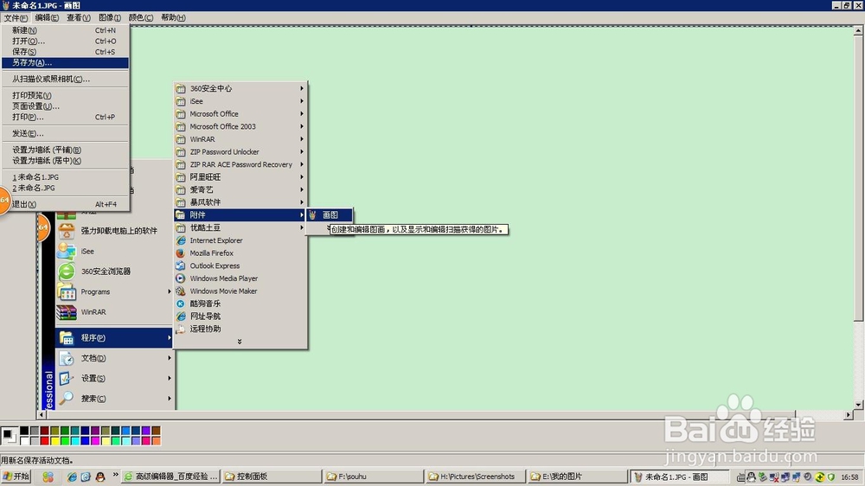Click 优酷土豆 folder in pasted programs list
Screen dimensions: 865x486
240,227
